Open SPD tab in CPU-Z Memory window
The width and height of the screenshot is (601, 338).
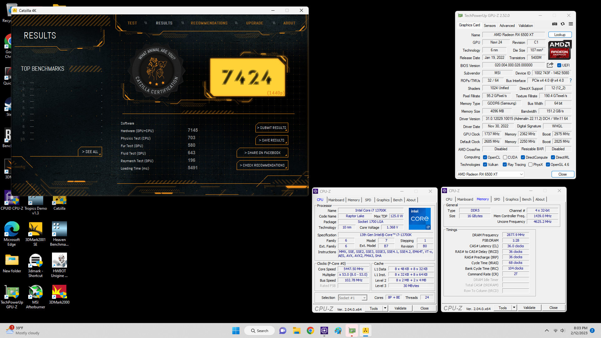click(x=497, y=199)
